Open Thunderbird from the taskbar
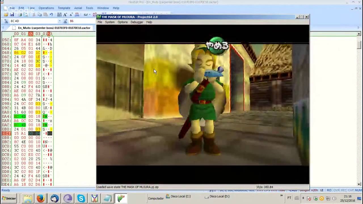Image resolution: width=363 pixels, height=204 pixels. [54, 198]
